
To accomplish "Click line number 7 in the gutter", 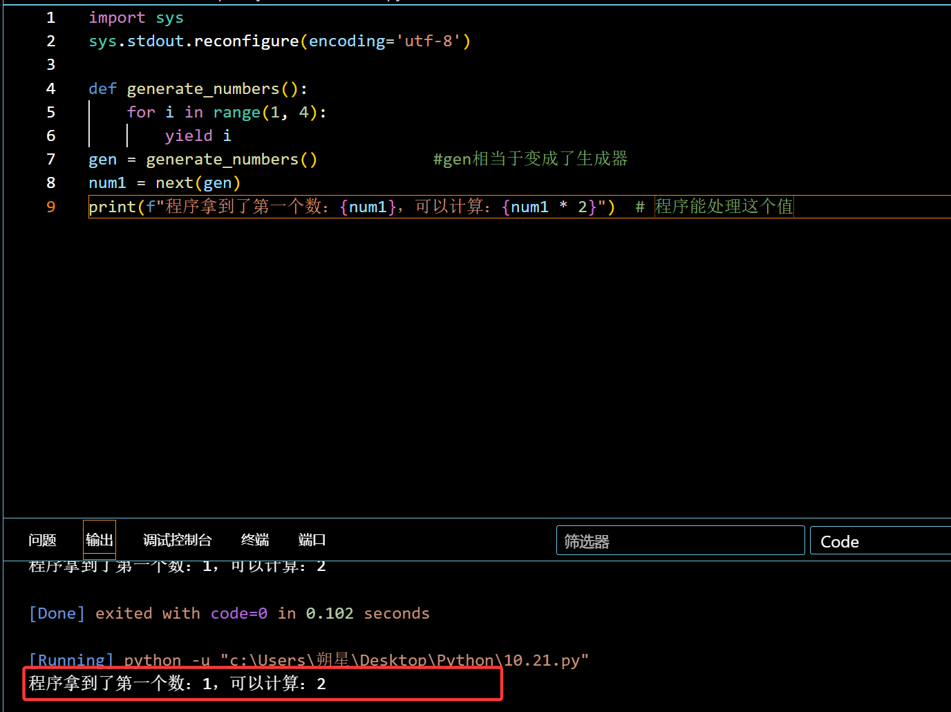I will [x=50, y=159].
